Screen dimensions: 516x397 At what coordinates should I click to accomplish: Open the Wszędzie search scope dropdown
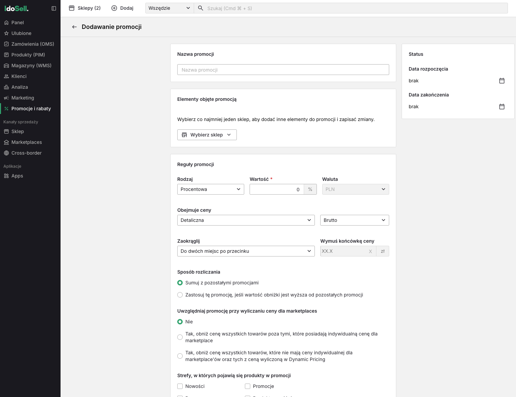coord(170,8)
